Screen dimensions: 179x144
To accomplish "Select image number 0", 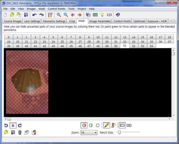I will pos(8,37).
